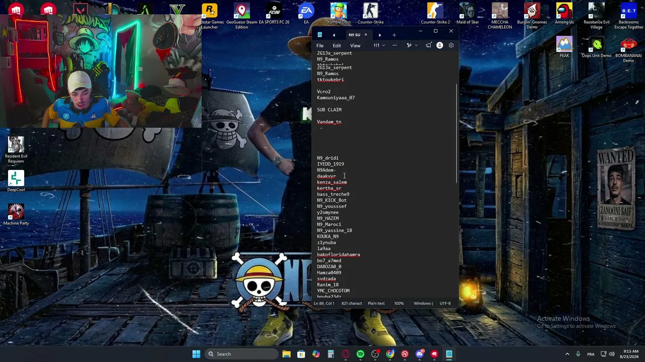645x362 pixels.
Task: Open the File menu in Notepad
Action: coord(320,45)
